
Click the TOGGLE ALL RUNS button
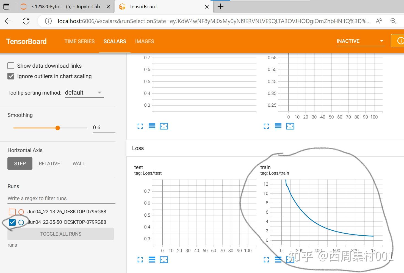click(x=61, y=234)
